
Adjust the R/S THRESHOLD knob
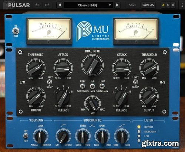149,68
